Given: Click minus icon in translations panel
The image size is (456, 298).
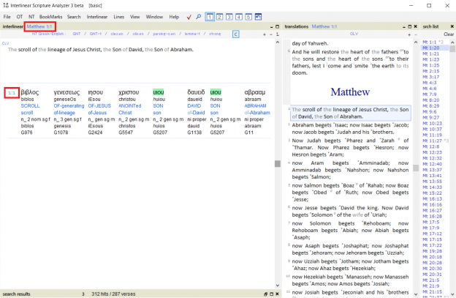Looking at the screenshot, I should coord(416,34).
